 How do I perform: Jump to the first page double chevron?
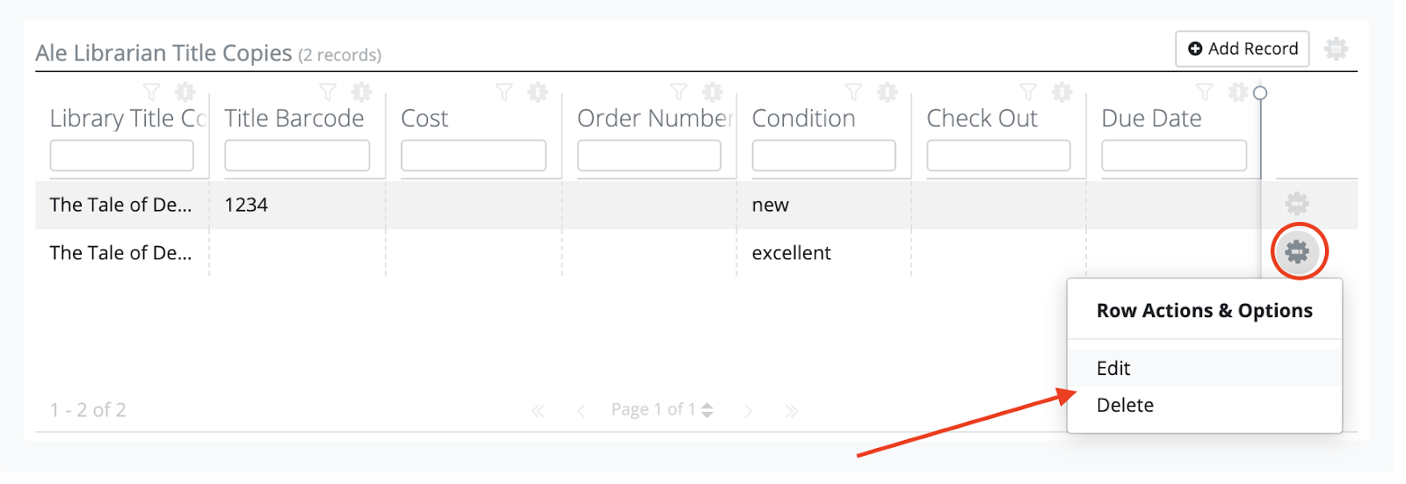538,410
